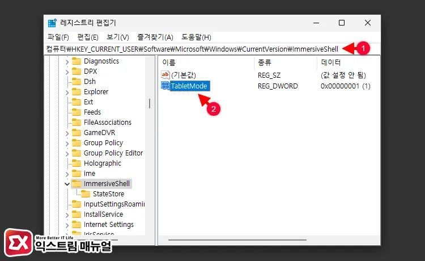This screenshot has width=425, height=261.
Task: Click the Holographic folder icon
Action: [76, 163]
